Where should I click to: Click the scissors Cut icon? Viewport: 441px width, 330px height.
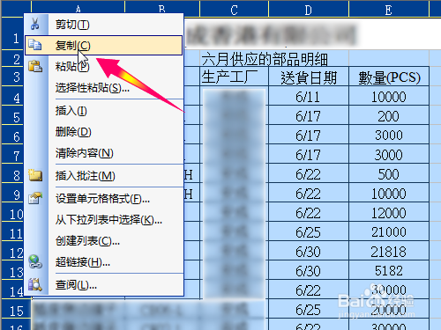(x=35, y=24)
